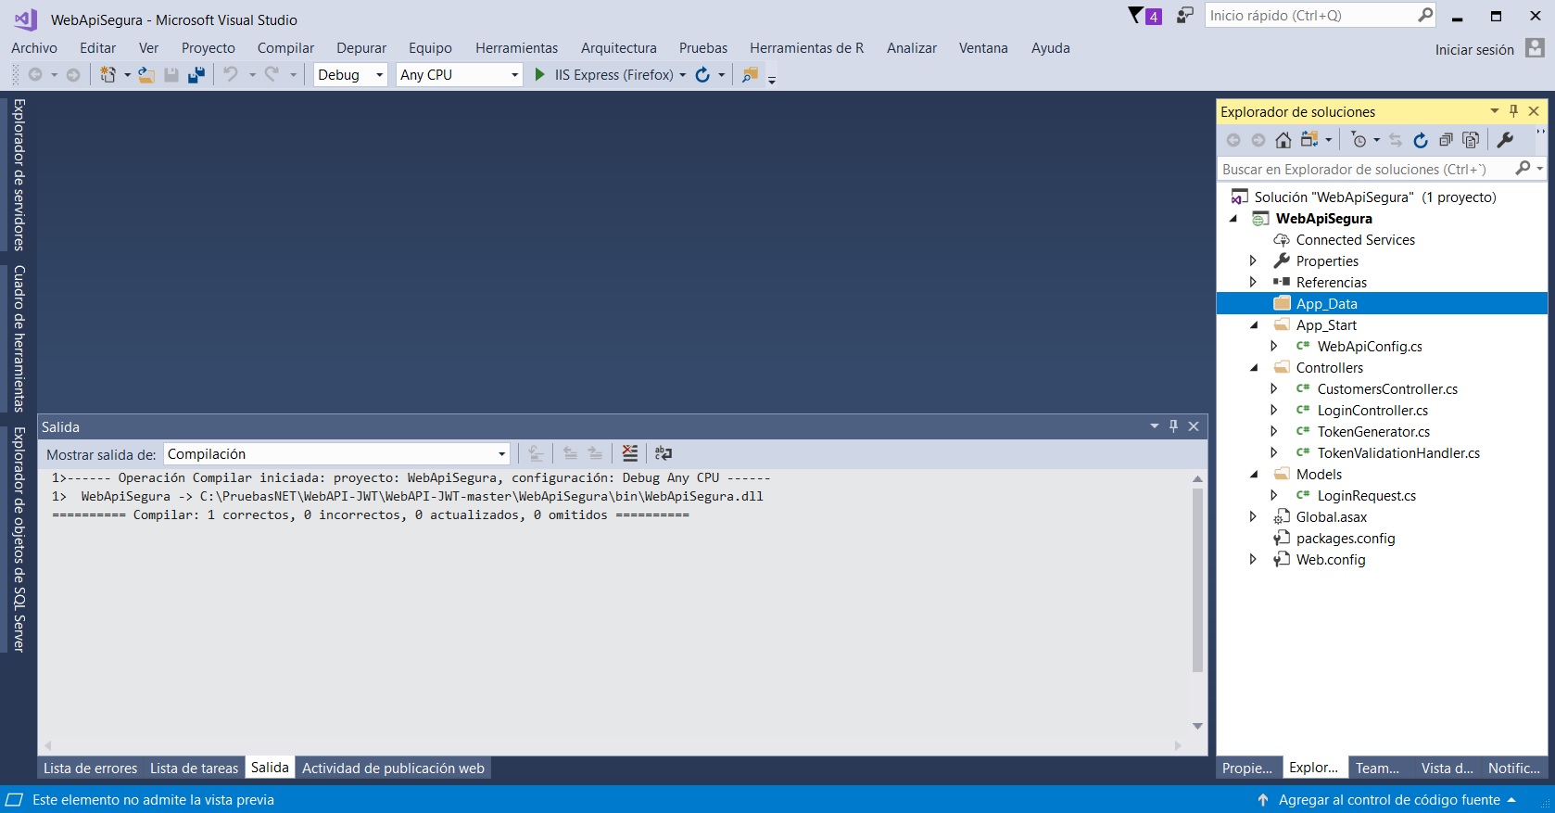The width and height of the screenshot is (1555, 813).
Task: Click the feedback icon beside Quick Launch
Action: click(x=1184, y=16)
